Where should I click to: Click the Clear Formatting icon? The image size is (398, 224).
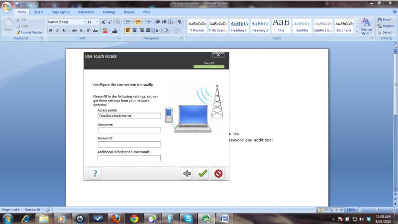click(117, 22)
